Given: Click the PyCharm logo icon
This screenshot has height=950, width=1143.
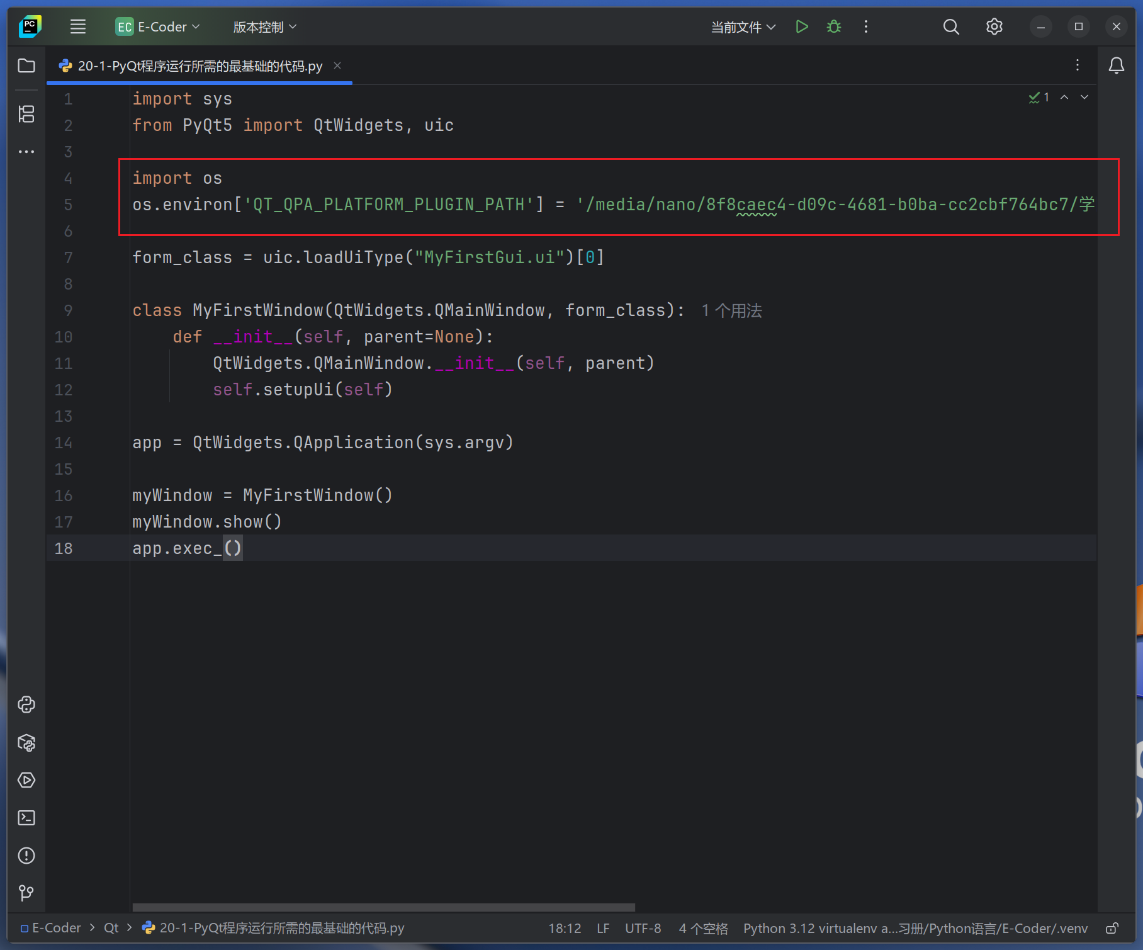Looking at the screenshot, I should click(30, 26).
